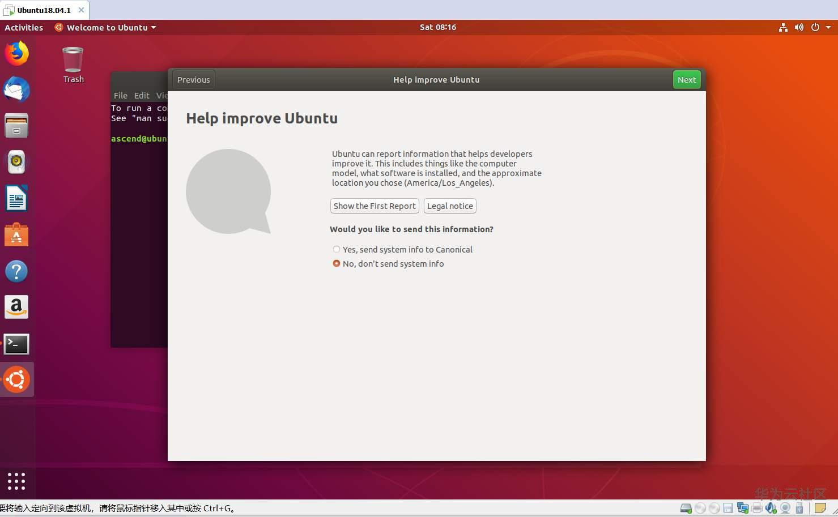Click the webcam device status icon
838x517 pixels.
pos(785,509)
